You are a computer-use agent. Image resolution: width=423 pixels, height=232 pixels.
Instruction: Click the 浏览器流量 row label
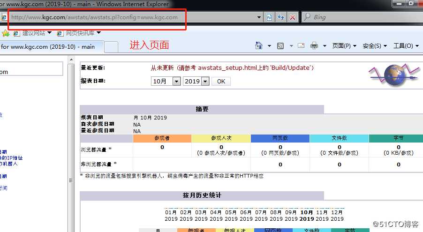96,150
